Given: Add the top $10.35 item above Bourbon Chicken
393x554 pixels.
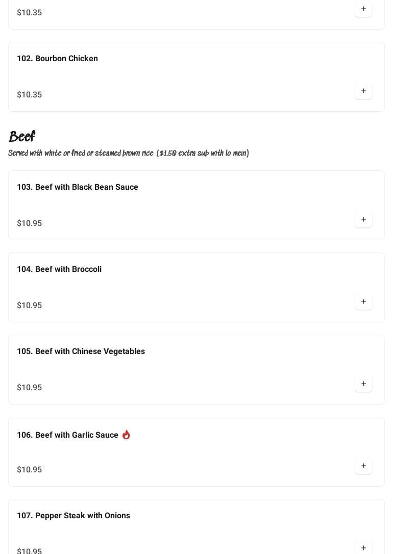Looking at the screenshot, I should tap(363, 9).
